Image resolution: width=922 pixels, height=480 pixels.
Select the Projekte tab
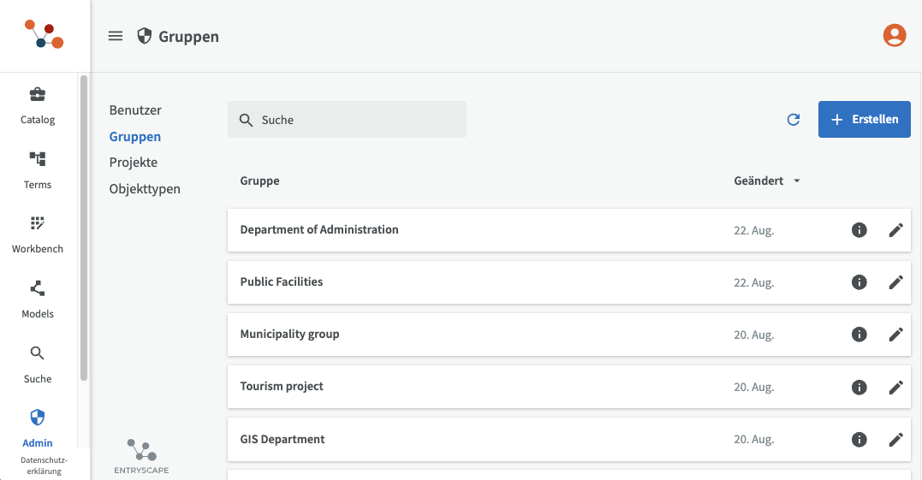click(x=134, y=163)
